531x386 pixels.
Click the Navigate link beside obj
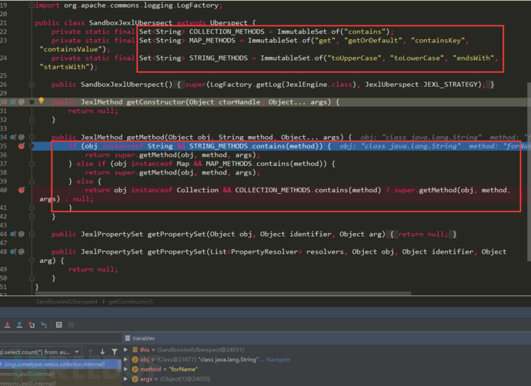(x=278, y=359)
